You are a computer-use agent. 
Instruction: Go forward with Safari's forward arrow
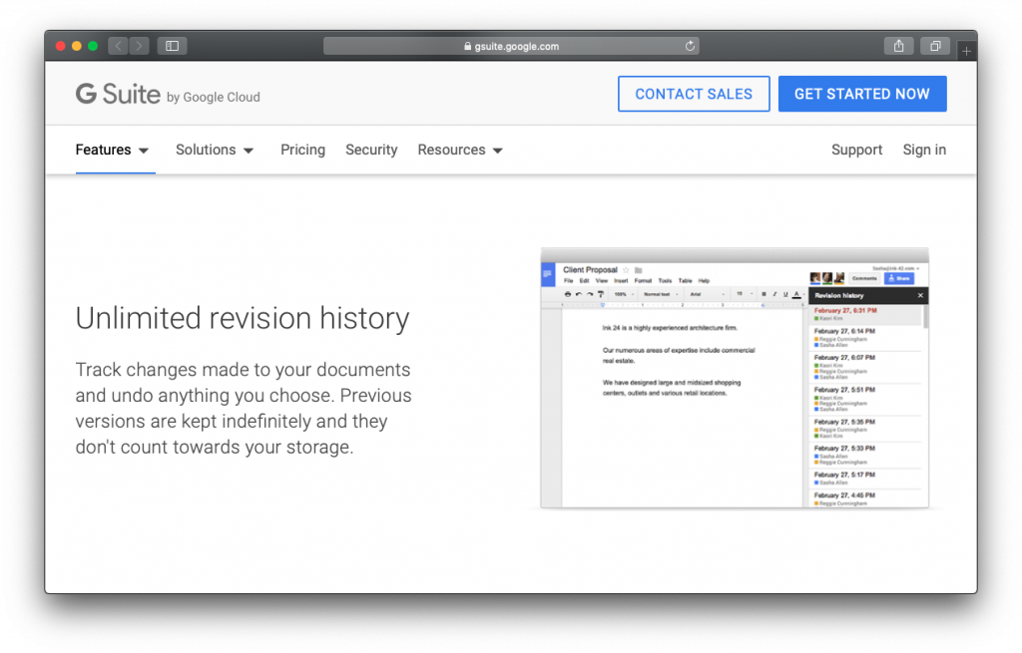click(x=139, y=46)
